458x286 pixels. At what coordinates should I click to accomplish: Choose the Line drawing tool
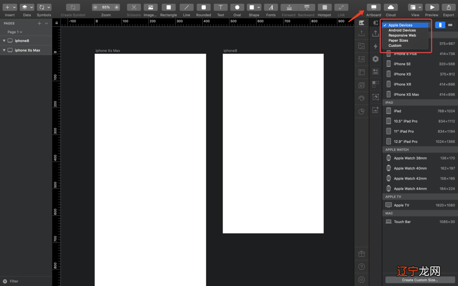pos(186,7)
